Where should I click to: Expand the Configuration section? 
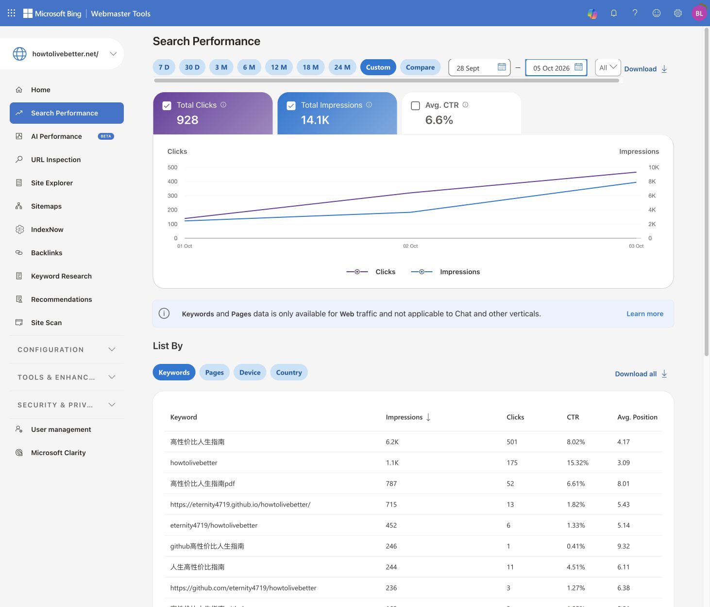click(67, 349)
